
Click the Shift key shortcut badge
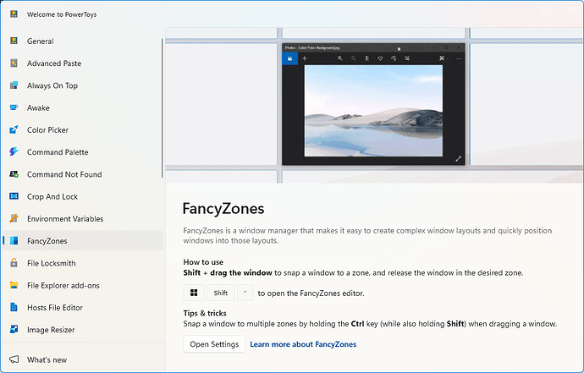click(x=220, y=293)
